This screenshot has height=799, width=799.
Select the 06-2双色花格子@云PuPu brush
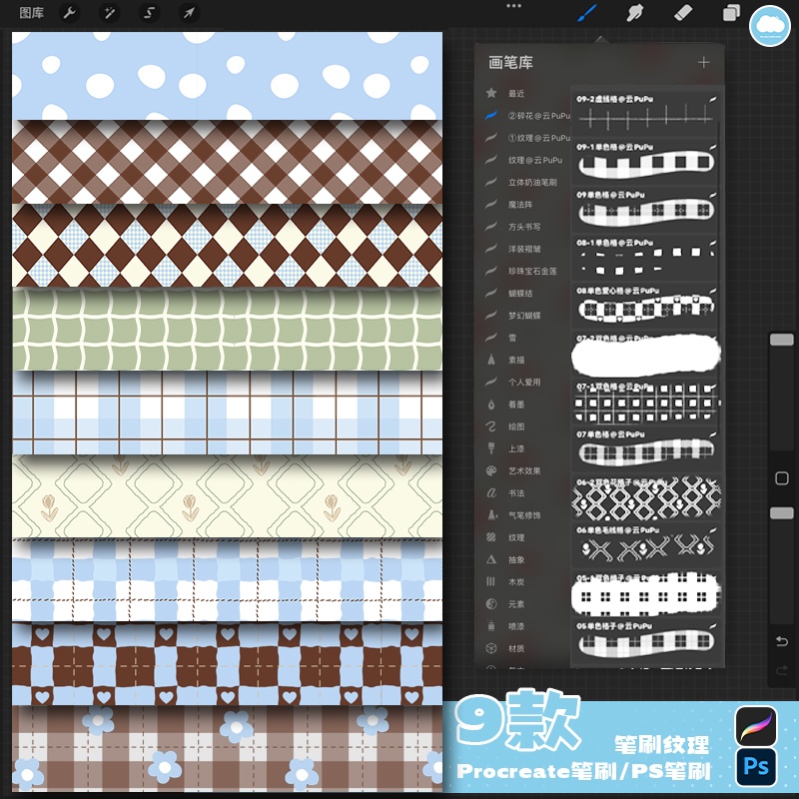click(645, 496)
